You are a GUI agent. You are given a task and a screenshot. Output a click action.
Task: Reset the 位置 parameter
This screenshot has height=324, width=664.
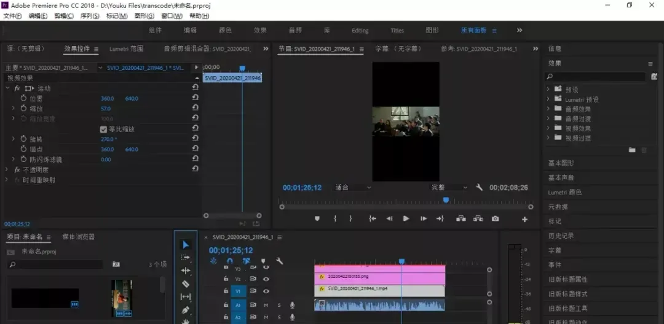click(x=196, y=97)
